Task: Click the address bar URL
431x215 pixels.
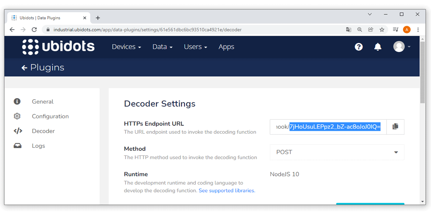Action: [x=148, y=30]
